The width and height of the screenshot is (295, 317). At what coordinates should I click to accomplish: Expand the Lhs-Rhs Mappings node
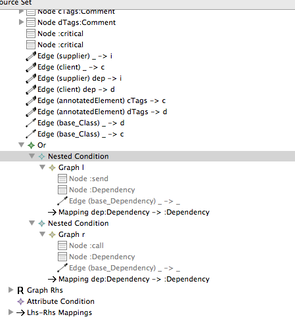point(11,312)
